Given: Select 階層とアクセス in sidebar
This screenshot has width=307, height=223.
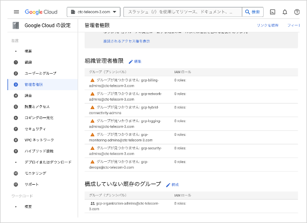Looking at the screenshot, I should click(37, 107).
